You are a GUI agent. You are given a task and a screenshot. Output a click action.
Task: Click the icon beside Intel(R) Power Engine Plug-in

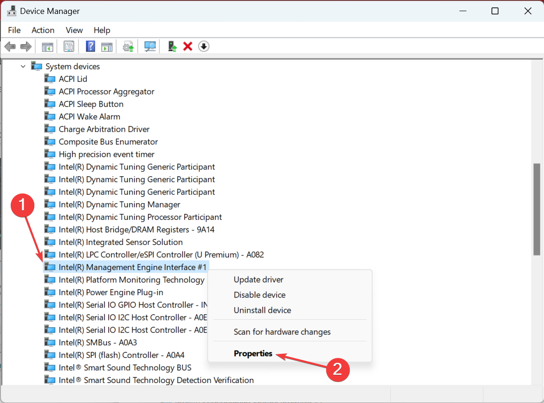50,292
